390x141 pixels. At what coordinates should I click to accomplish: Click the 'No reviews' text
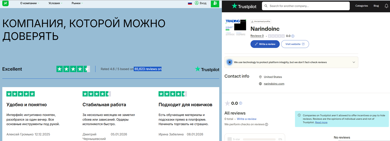342,137
